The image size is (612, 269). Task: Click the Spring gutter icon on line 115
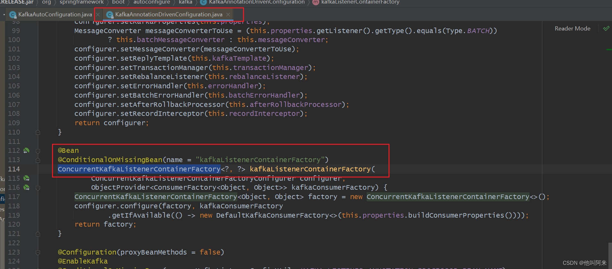[x=26, y=178]
